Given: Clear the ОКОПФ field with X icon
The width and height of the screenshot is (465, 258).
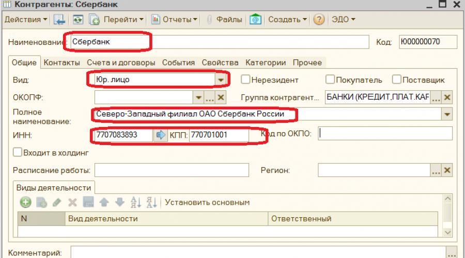Looking at the screenshot, I should [x=221, y=97].
